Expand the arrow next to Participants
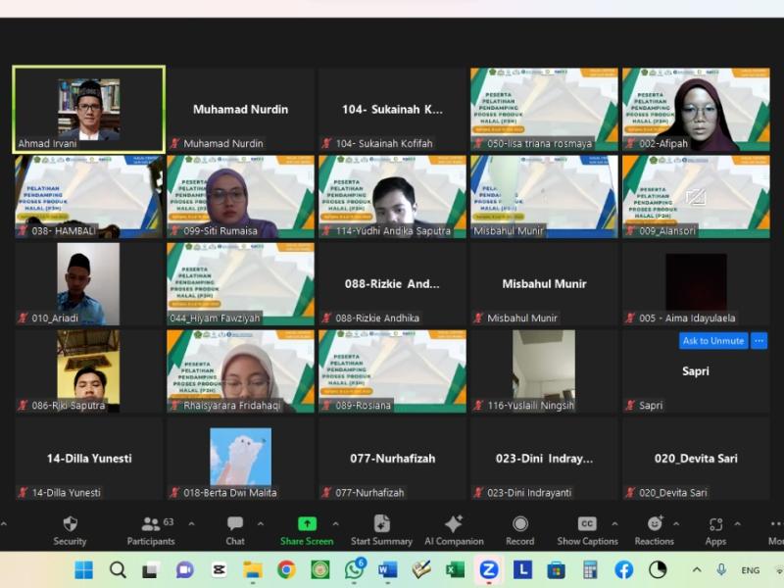The height and width of the screenshot is (588, 784). click(191, 523)
